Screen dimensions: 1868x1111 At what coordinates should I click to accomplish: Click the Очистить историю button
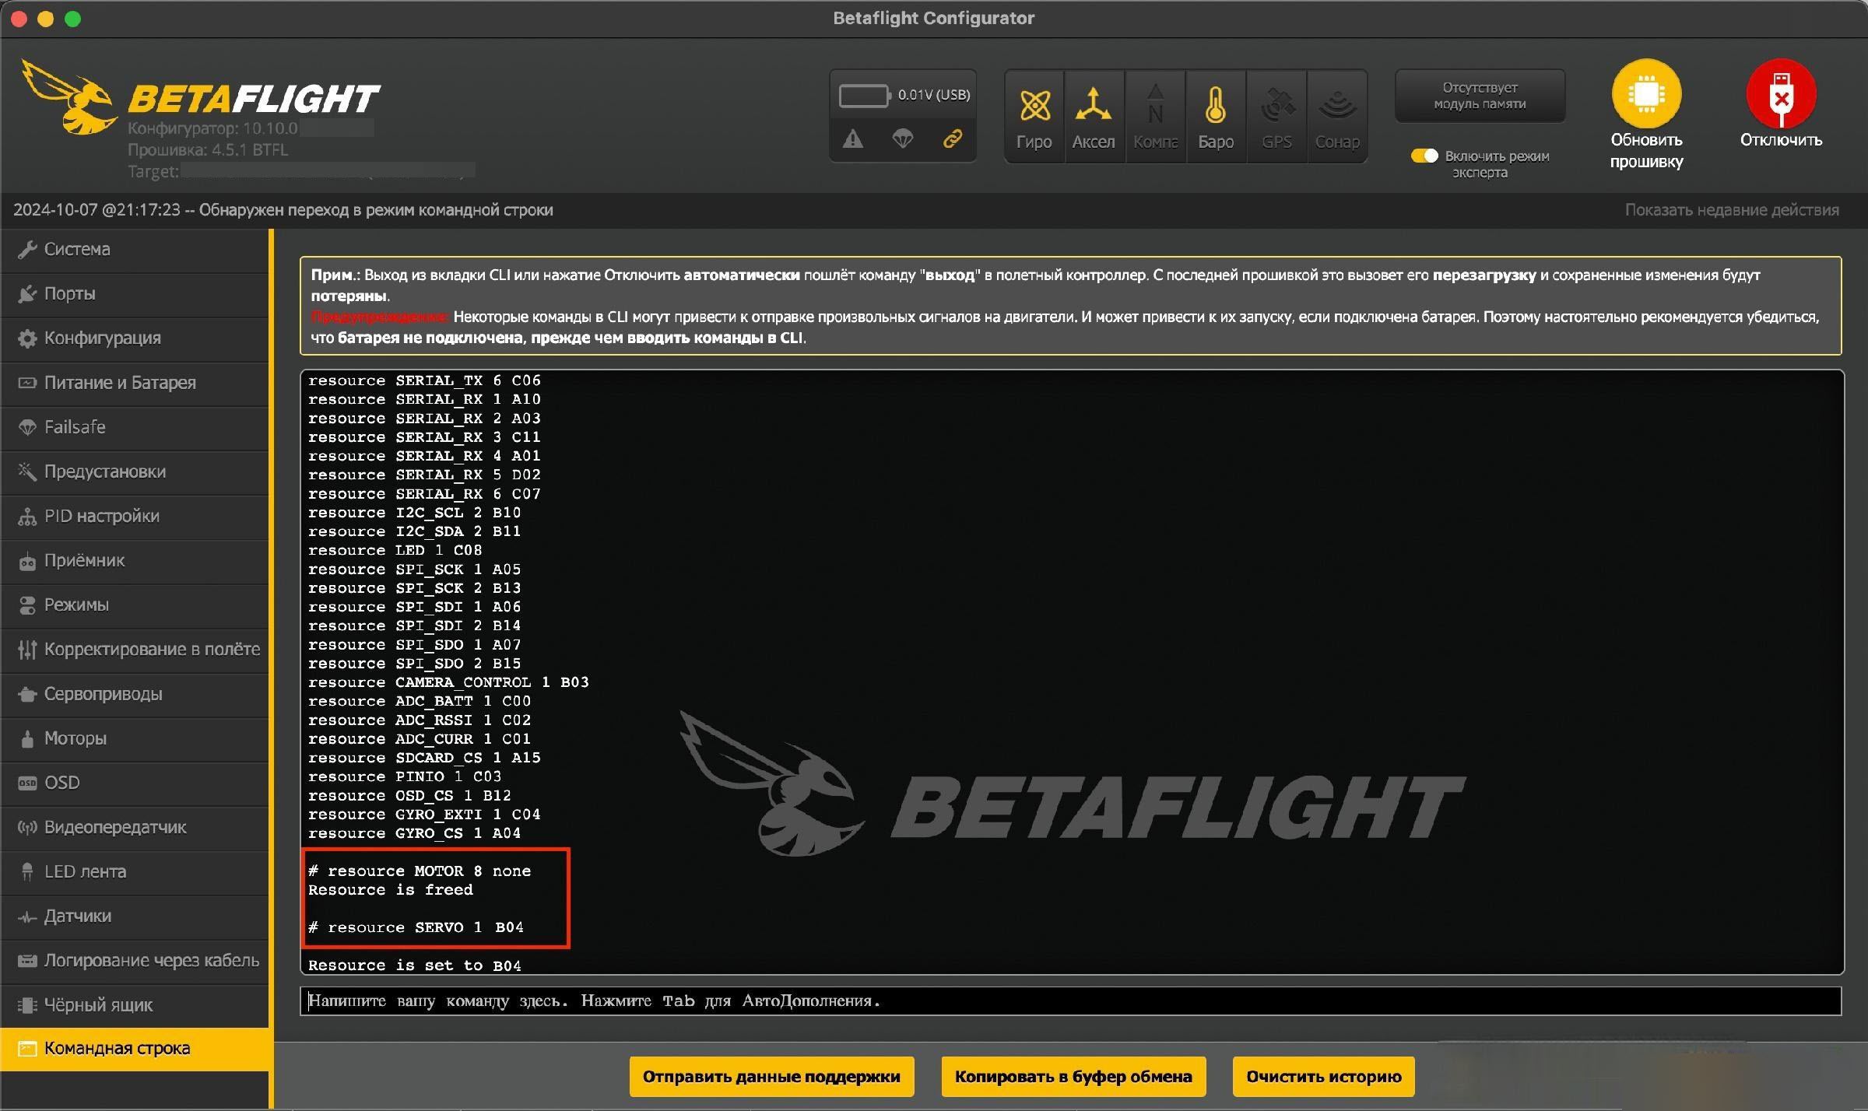[x=1323, y=1077]
